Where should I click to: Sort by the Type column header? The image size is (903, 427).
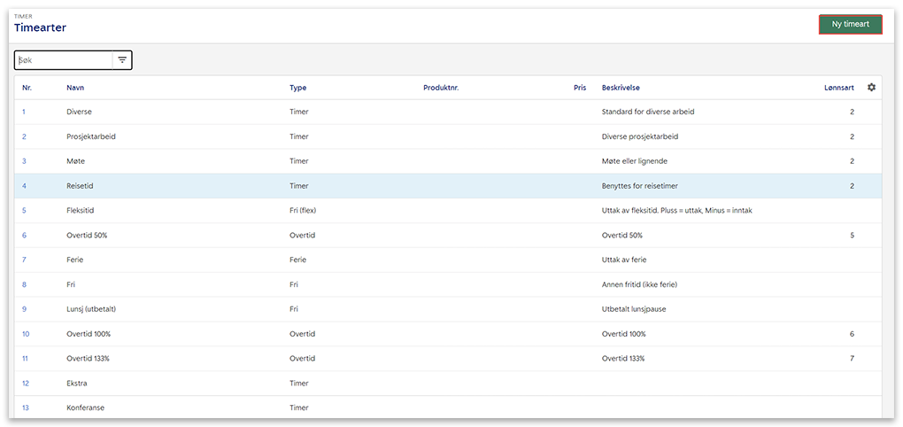[297, 88]
